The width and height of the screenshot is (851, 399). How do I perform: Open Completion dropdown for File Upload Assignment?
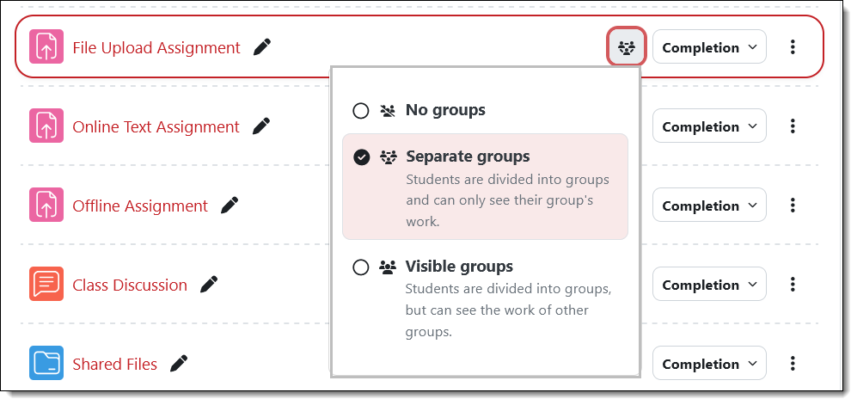pyautogui.click(x=709, y=48)
